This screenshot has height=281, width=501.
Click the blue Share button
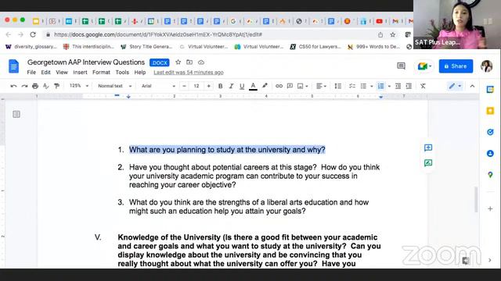(456, 66)
